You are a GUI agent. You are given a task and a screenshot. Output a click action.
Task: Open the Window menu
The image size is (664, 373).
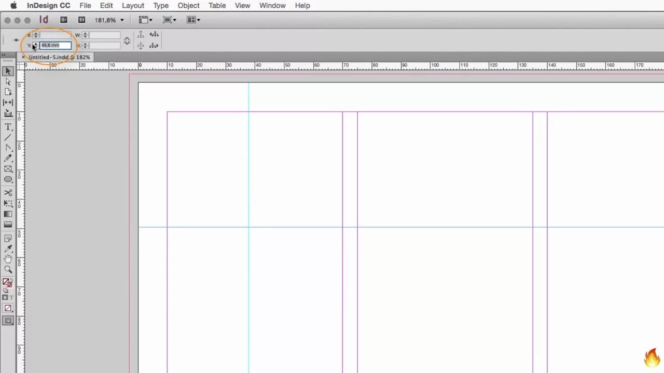coord(272,5)
